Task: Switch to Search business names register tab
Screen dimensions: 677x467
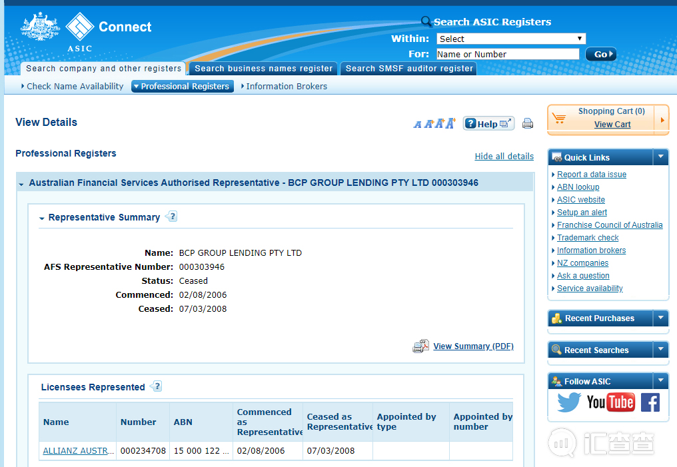Action: point(263,68)
